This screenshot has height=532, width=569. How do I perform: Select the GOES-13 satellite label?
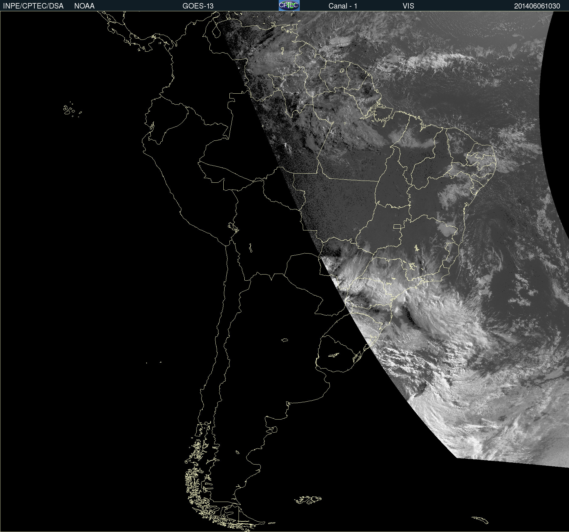198,6
